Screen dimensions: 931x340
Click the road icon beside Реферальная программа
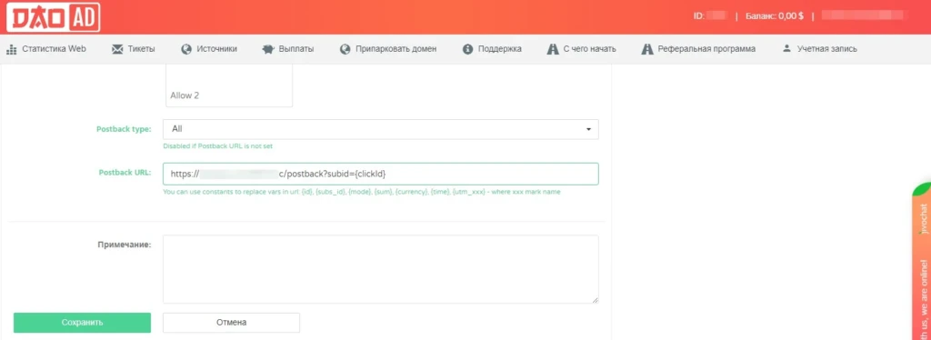click(647, 49)
